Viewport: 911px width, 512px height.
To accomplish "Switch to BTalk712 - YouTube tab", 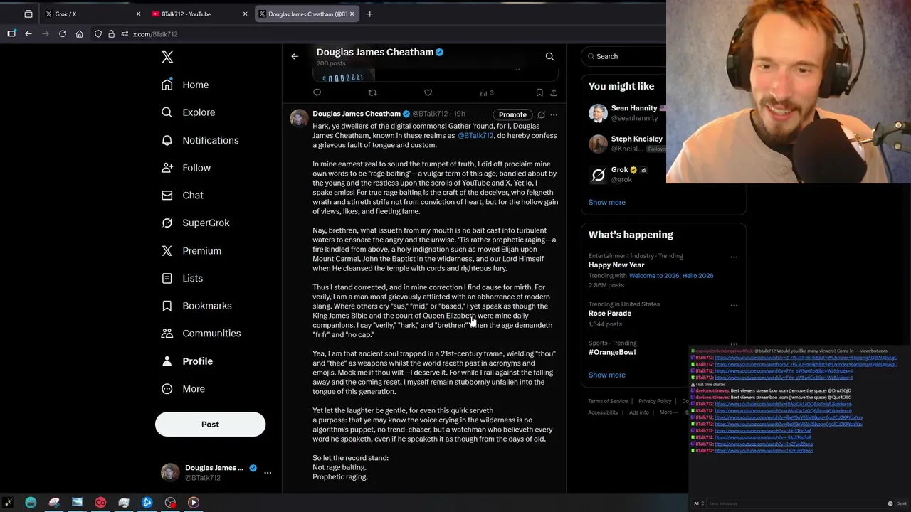I will [199, 14].
